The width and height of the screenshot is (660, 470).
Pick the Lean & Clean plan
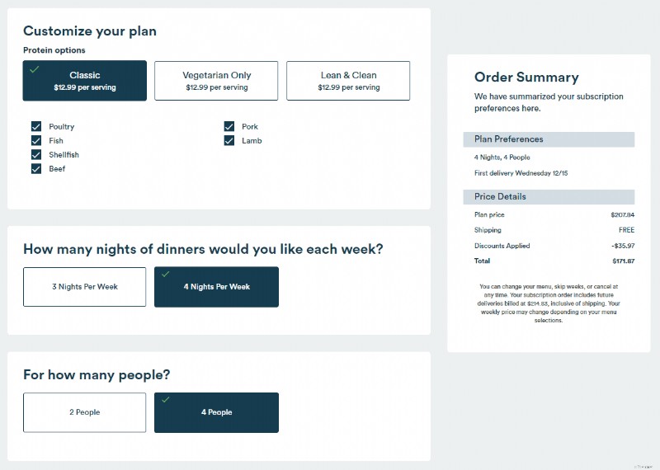[x=348, y=80]
